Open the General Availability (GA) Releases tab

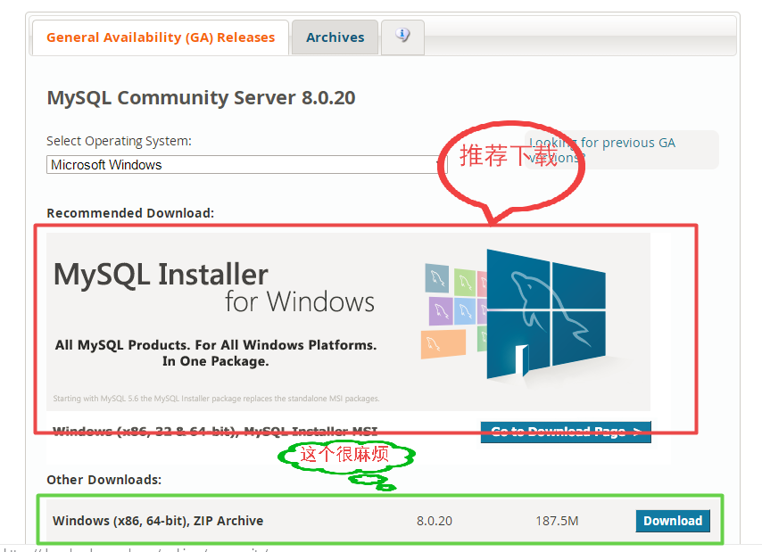coord(161,37)
